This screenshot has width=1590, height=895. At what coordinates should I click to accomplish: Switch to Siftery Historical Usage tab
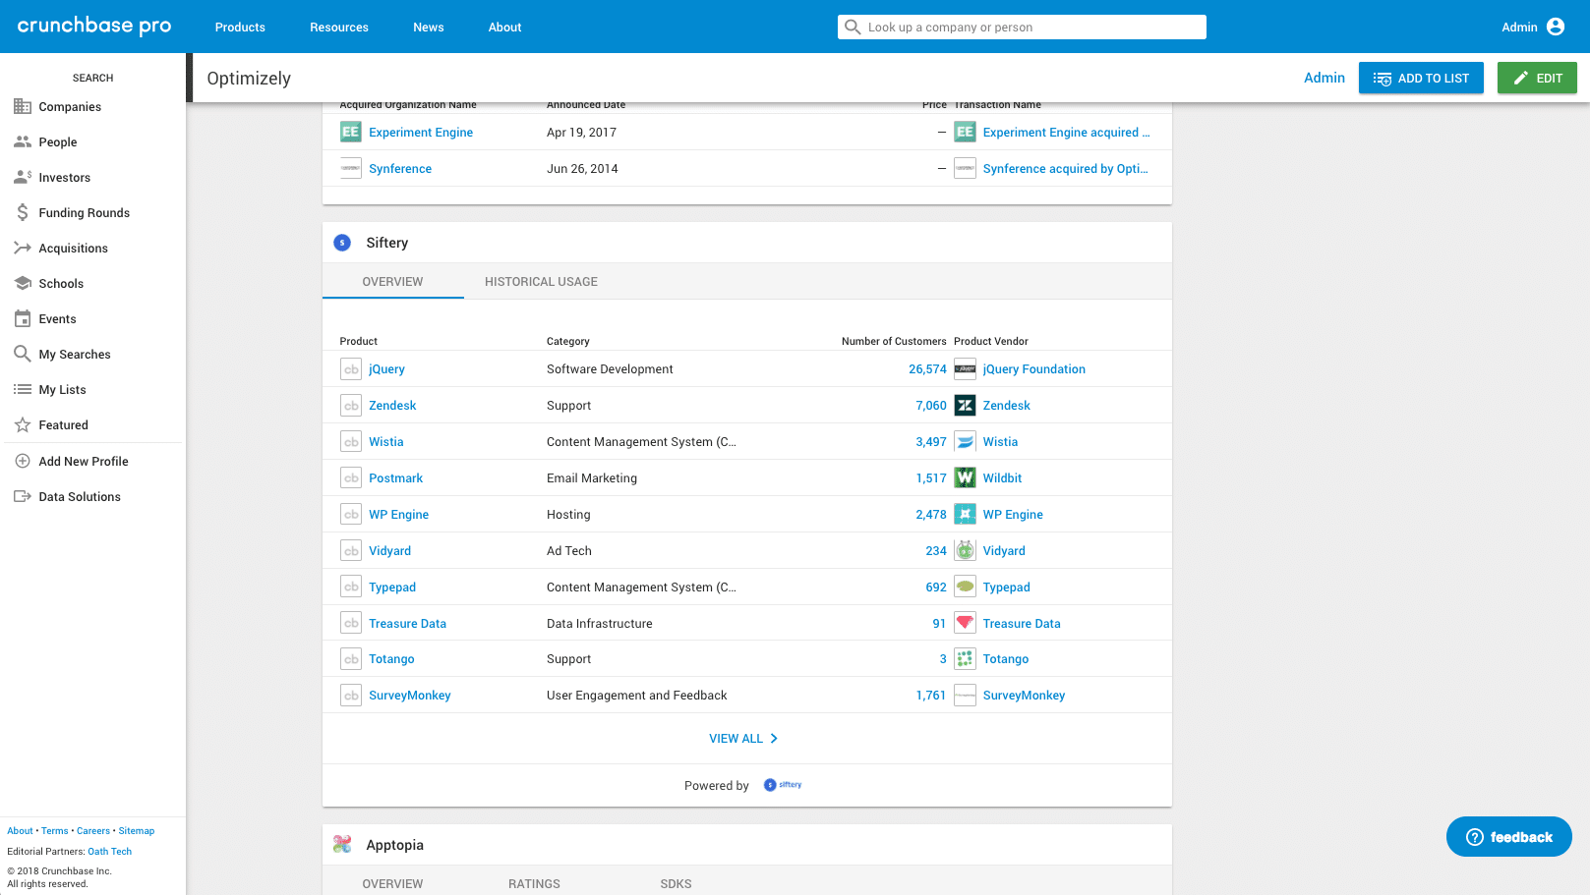(541, 281)
